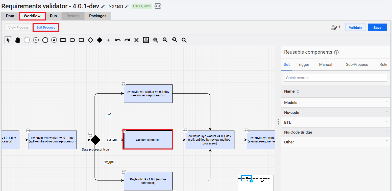Screen dimensions: 392x191
Task: Pick the circle with filled triangle event
Action: [54, 40]
